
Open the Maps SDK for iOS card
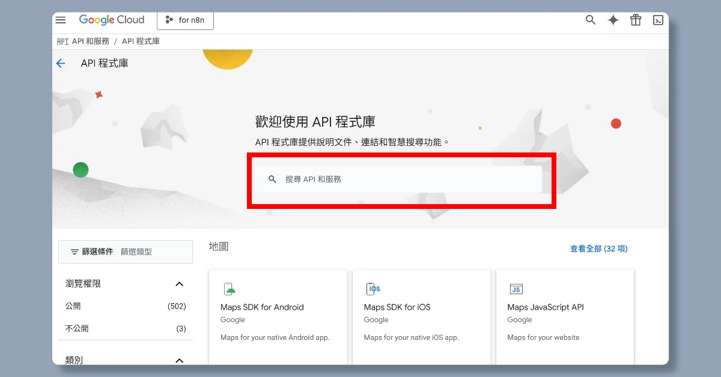(421, 317)
